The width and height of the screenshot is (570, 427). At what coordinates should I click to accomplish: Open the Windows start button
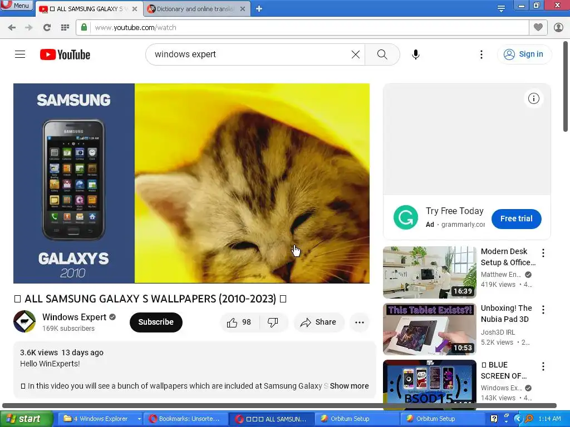pyautogui.click(x=26, y=419)
